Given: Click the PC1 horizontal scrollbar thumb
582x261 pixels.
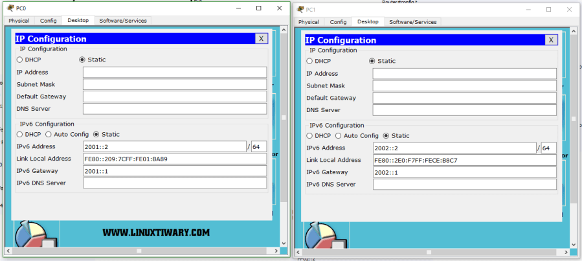Looking at the screenshot, I should 429,253.
